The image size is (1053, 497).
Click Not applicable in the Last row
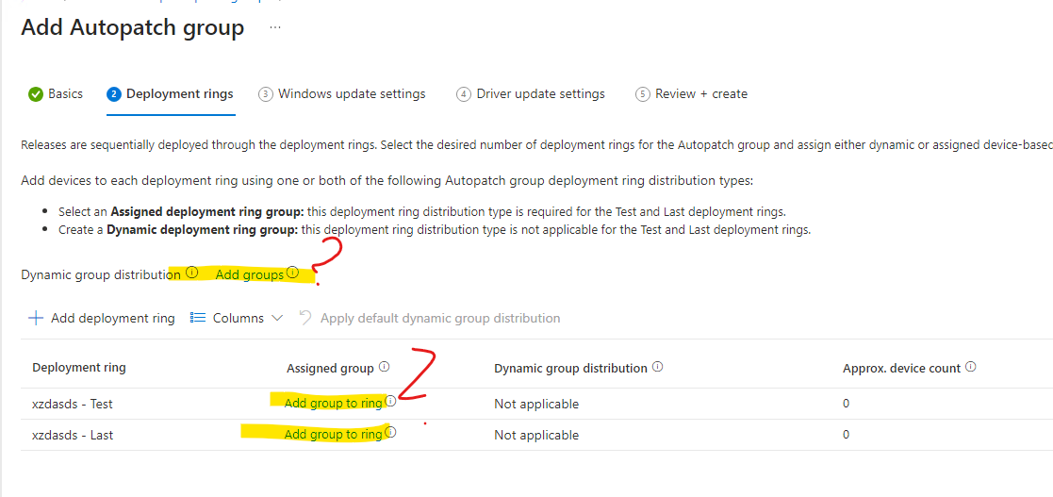536,435
